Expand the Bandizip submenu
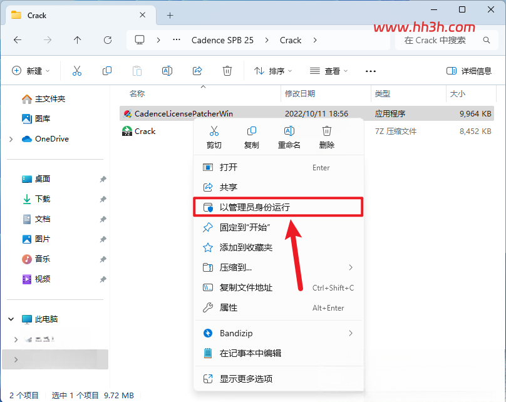This screenshot has width=506, height=402. 278,333
